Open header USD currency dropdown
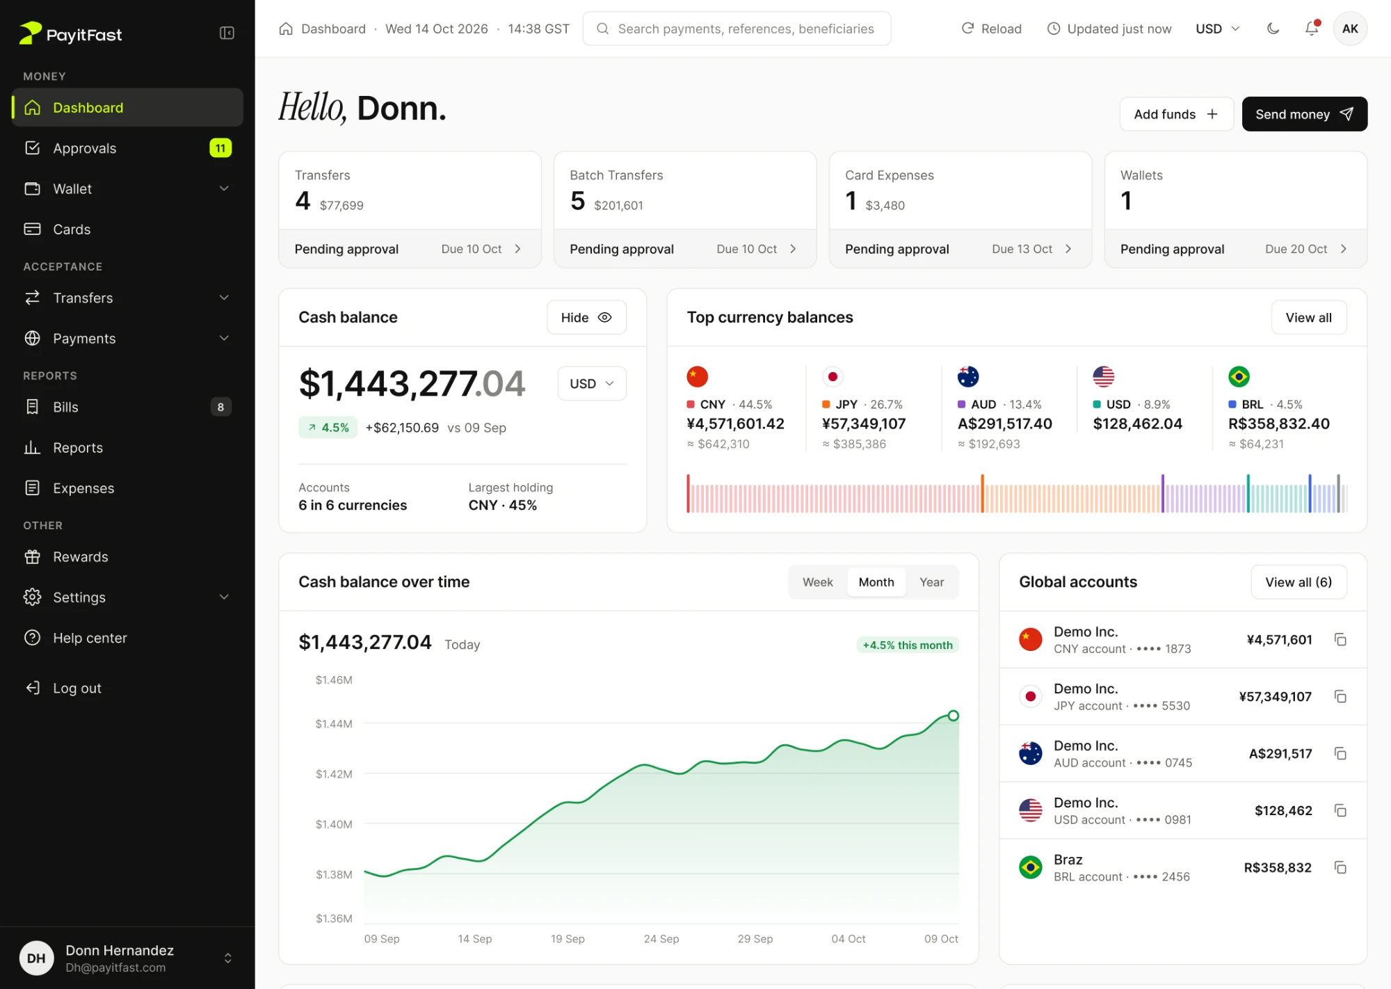The width and height of the screenshot is (1391, 989). 1218,29
